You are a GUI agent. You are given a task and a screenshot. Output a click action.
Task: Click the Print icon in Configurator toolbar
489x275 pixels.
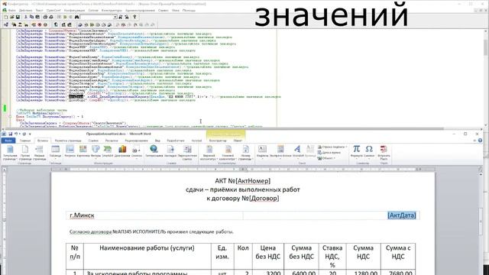[45, 17]
